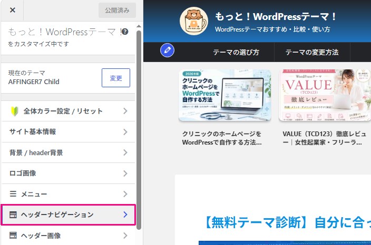
Task: Click 現在のテーマ label text
Action: click(x=26, y=73)
